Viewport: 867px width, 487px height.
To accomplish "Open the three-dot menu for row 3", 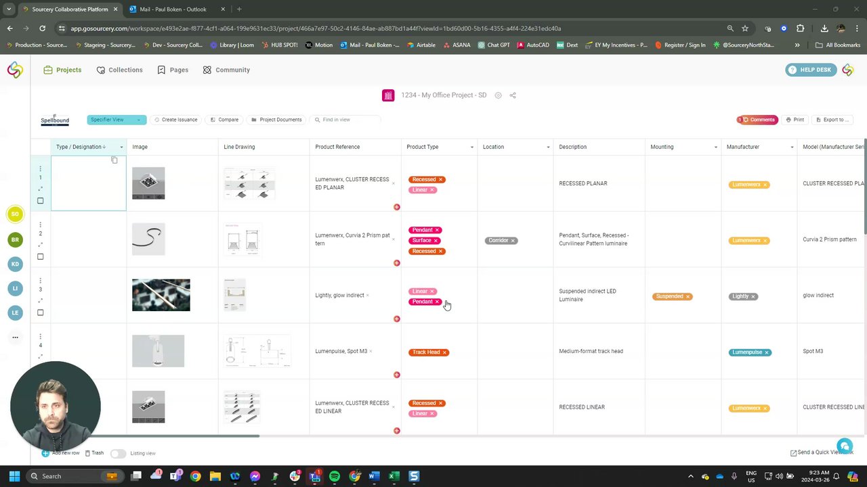I will 40,280.
